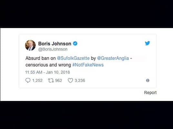Click the 11:55 AM time text
The image size is (173, 129).
(x=34, y=72)
